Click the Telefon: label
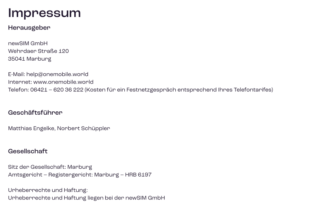 pos(18,90)
